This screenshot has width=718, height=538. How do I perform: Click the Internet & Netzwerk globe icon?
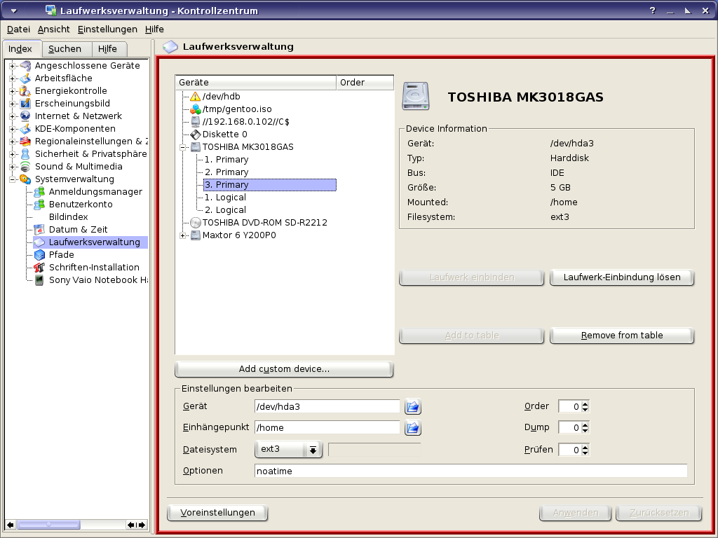click(x=26, y=116)
